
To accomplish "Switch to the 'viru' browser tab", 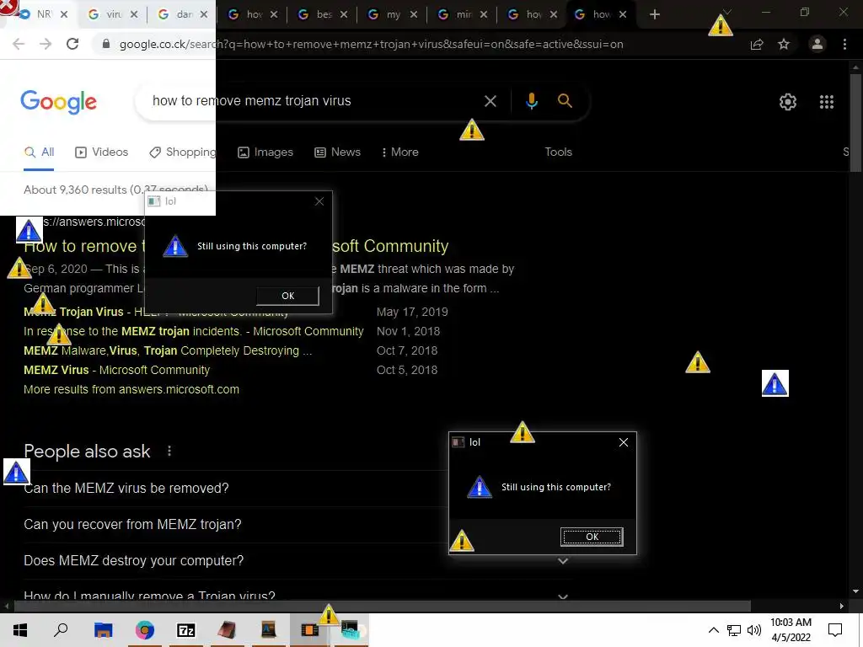I will point(114,14).
